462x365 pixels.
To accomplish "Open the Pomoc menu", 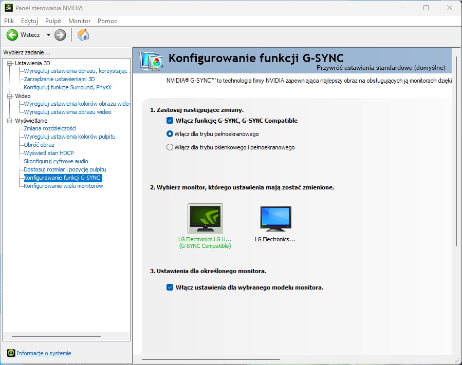I will (x=107, y=21).
